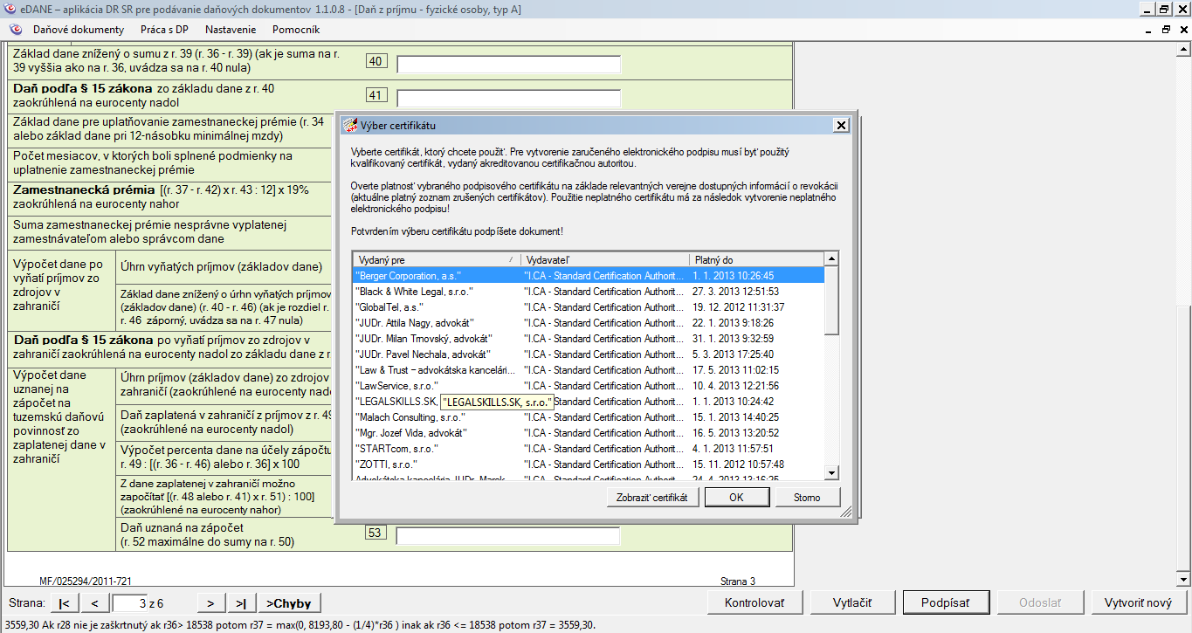Click main form scrollbar down arrow

click(x=1184, y=579)
